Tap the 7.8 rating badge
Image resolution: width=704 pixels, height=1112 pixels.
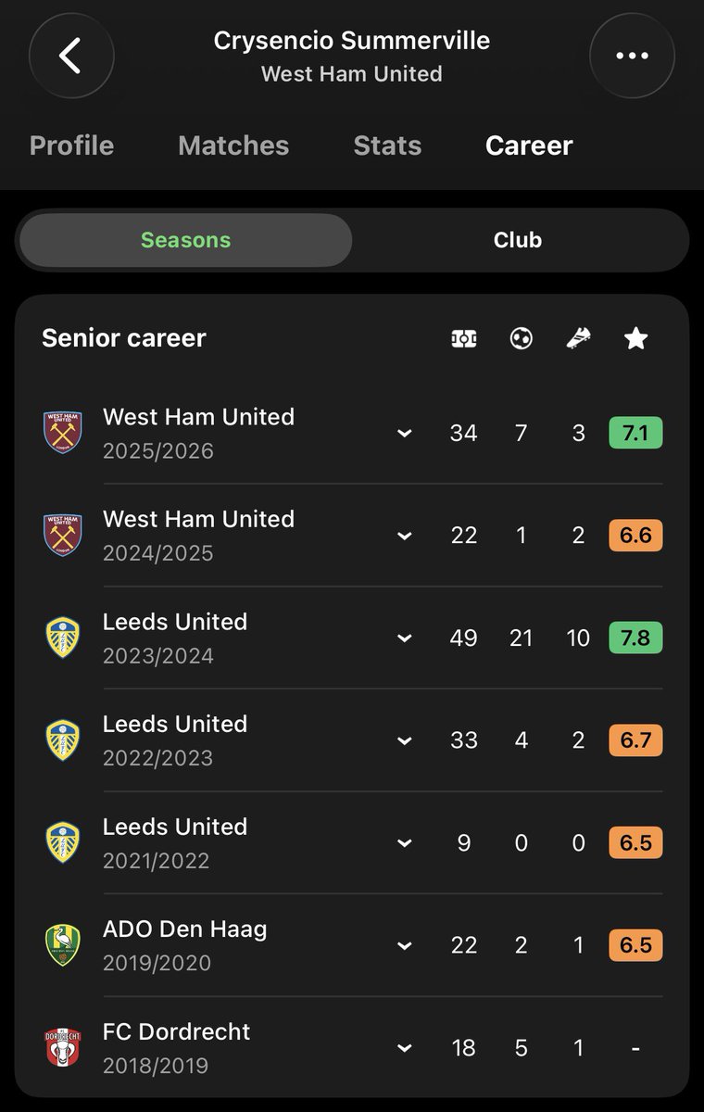[x=635, y=638]
